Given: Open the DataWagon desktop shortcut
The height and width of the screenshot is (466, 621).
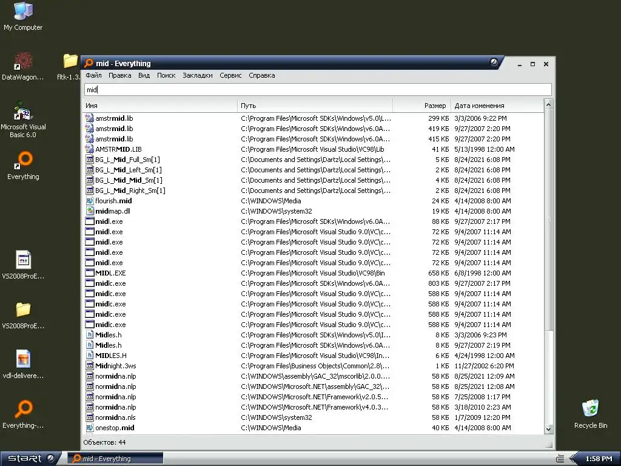Looking at the screenshot, I should [x=23, y=66].
